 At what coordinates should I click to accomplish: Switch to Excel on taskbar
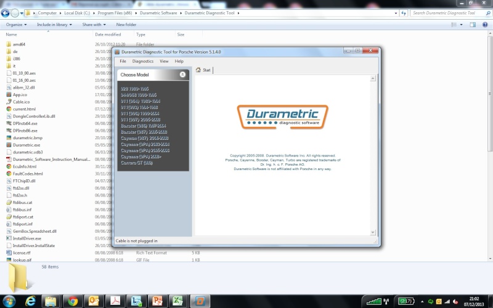tap(177, 301)
